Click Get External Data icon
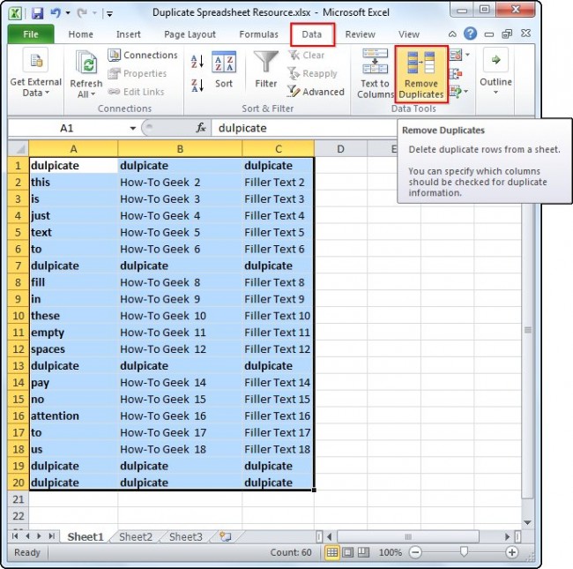Image resolution: width=573 pixels, height=569 pixels. click(x=36, y=60)
